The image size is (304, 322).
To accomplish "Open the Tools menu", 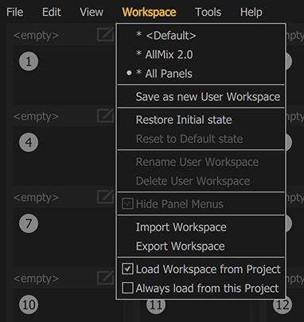I will coord(208,12).
